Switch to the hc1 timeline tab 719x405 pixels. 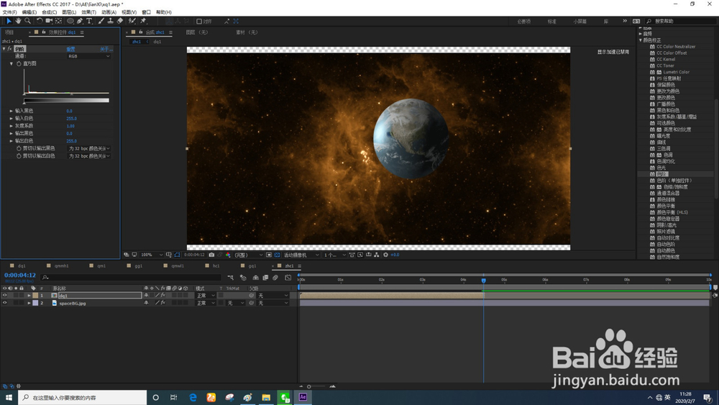216,266
